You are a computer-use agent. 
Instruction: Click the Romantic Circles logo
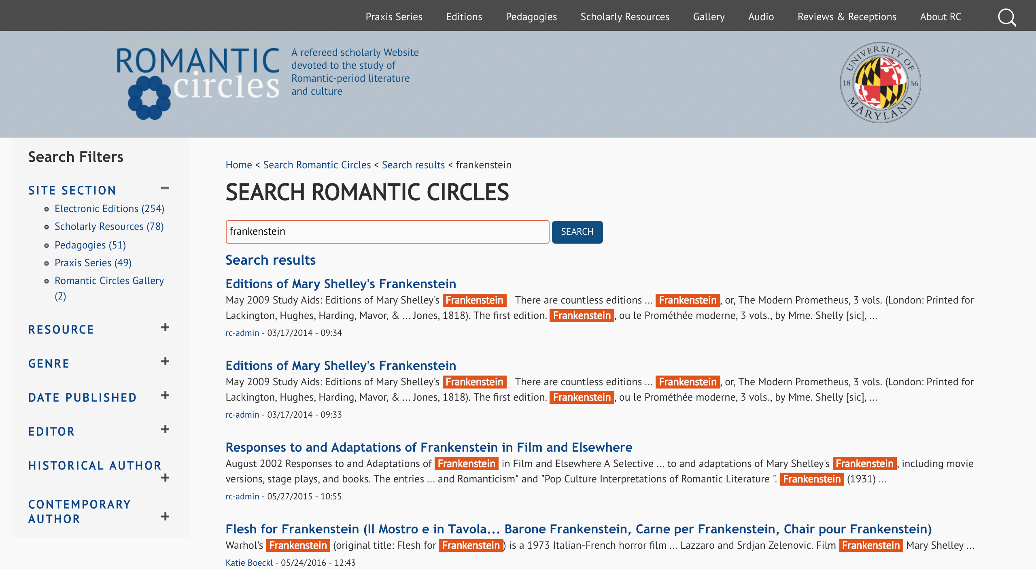tap(198, 82)
